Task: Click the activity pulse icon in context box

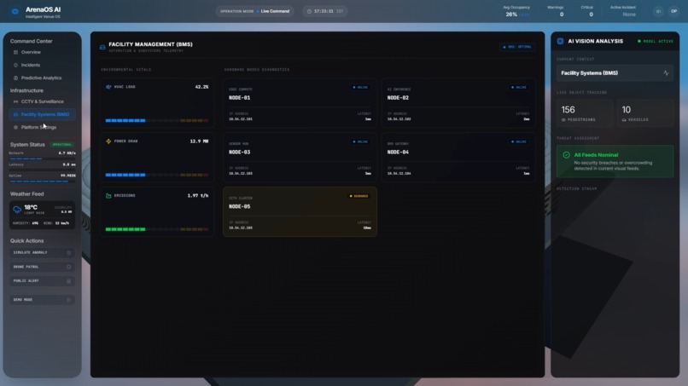Action: pyautogui.click(x=666, y=73)
